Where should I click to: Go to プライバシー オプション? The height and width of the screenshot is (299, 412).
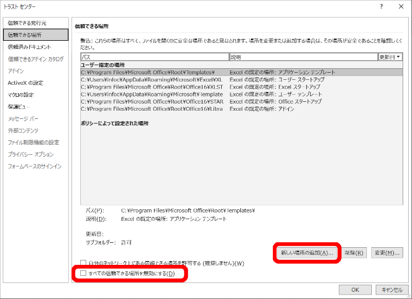[31, 154]
